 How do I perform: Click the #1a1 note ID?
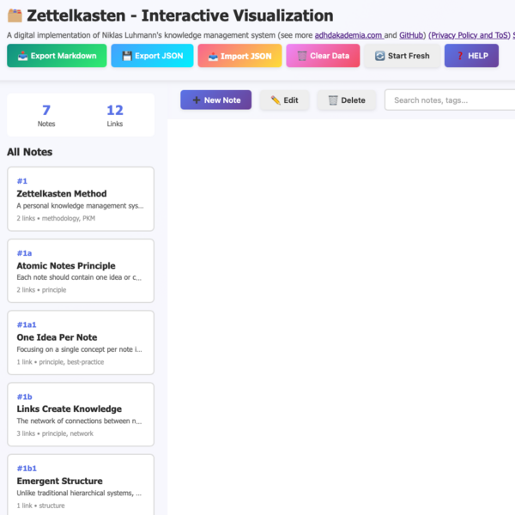point(27,324)
